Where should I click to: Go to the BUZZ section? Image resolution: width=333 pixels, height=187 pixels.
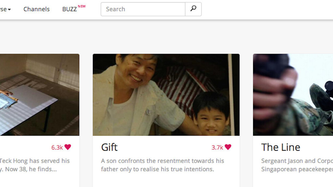point(69,9)
